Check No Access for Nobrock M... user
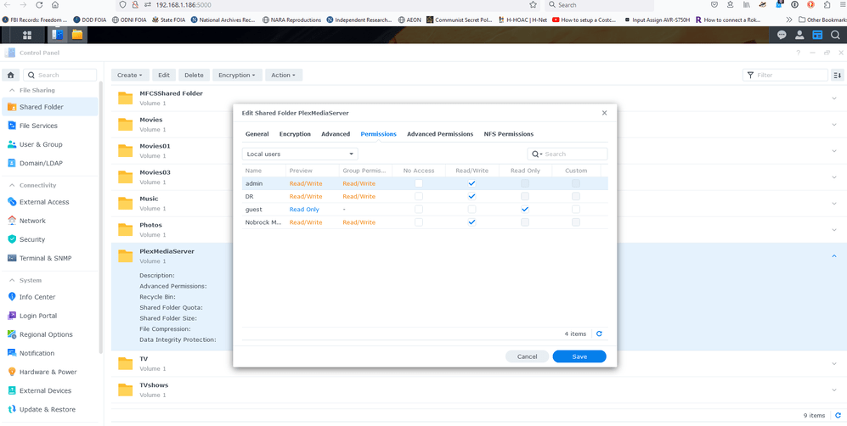Image resolution: width=847 pixels, height=426 pixels. pyautogui.click(x=419, y=222)
